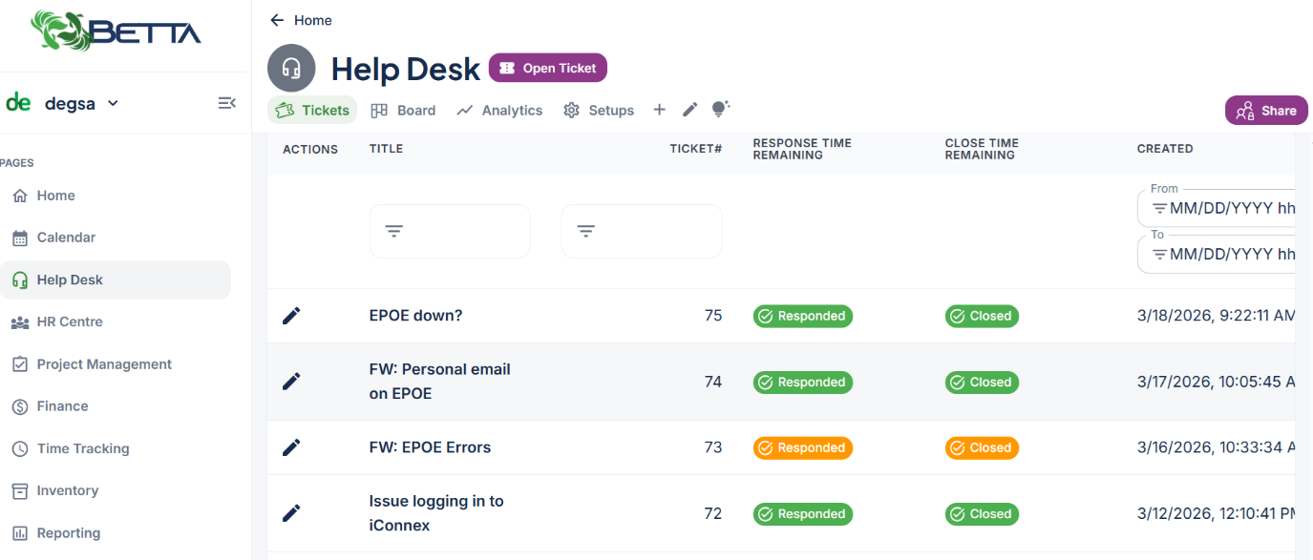
Task: Click the Responded badge for ticket 74
Action: pos(803,382)
